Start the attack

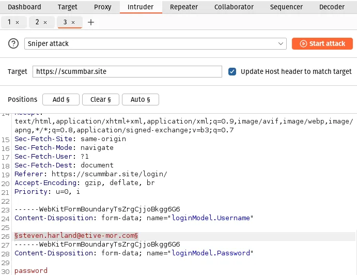pyautogui.click(x=322, y=43)
